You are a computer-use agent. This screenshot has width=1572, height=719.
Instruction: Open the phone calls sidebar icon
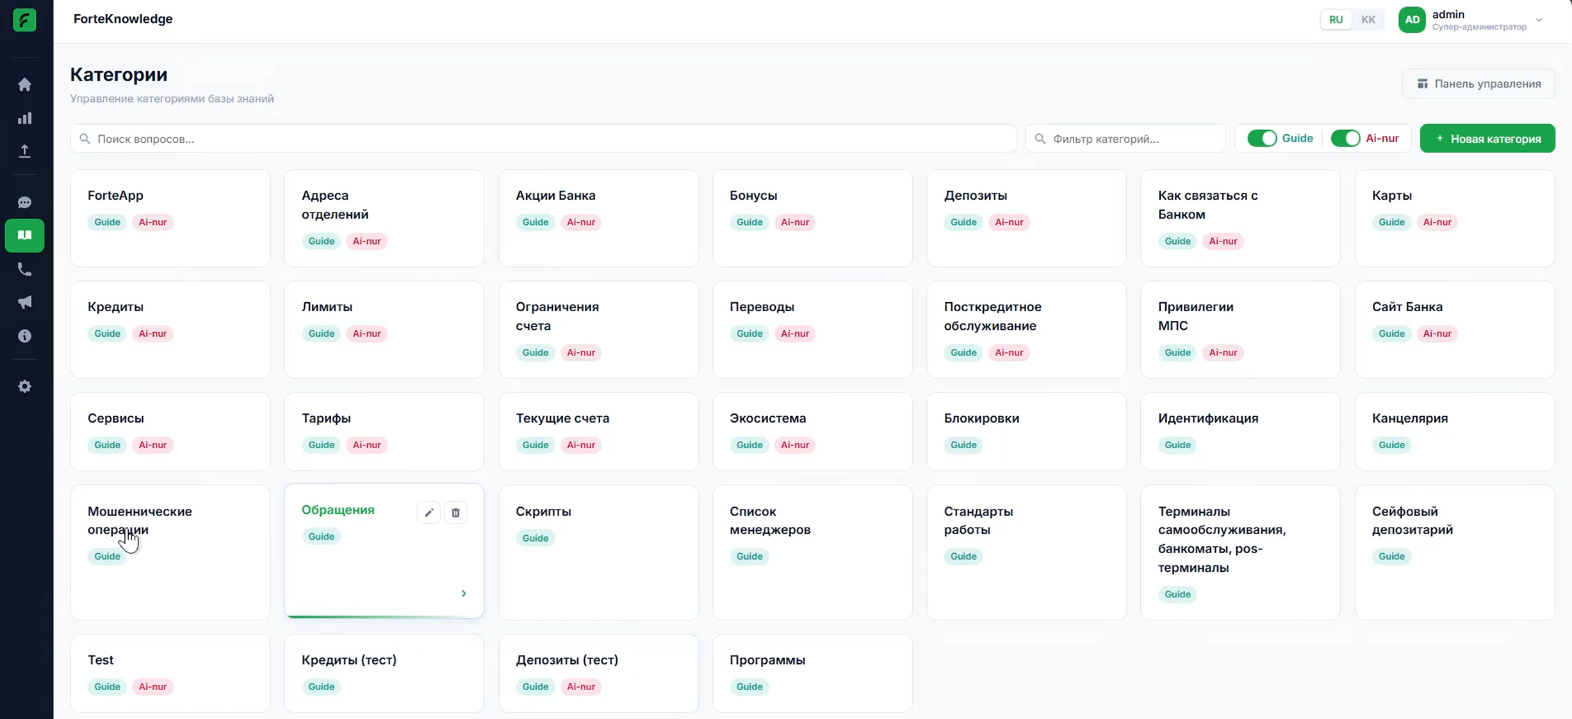pos(24,270)
